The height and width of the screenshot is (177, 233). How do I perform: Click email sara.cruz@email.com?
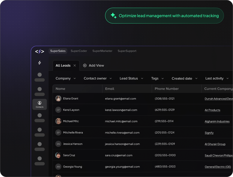(119, 155)
